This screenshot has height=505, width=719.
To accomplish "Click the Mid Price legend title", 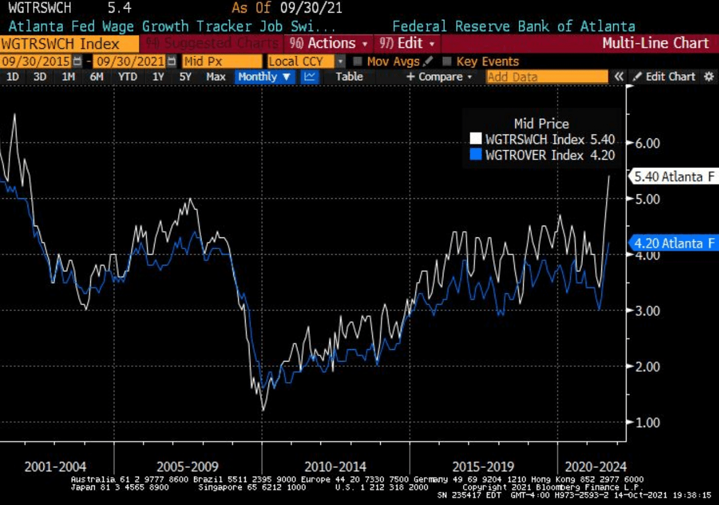I will pyautogui.click(x=541, y=124).
